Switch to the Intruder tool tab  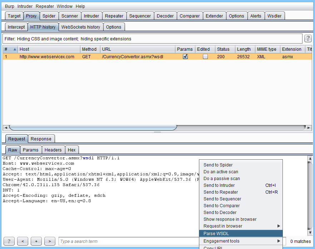click(91, 16)
